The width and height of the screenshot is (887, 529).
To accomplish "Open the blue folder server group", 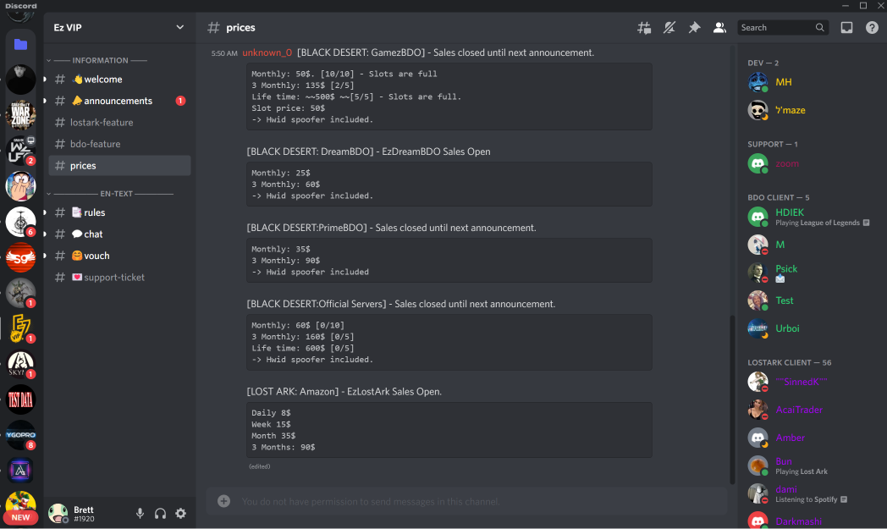I will pyautogui.click(x=21, y=44).
